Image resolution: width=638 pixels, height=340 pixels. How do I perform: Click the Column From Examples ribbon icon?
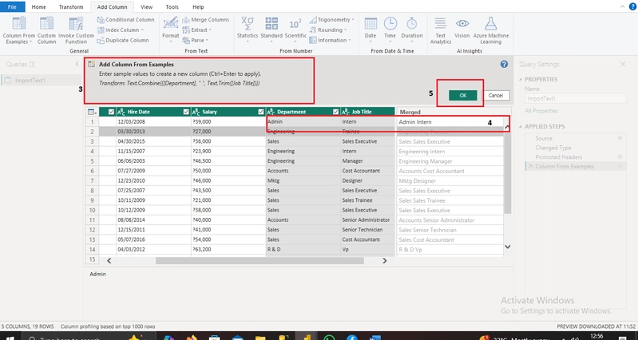coord(18,24)
